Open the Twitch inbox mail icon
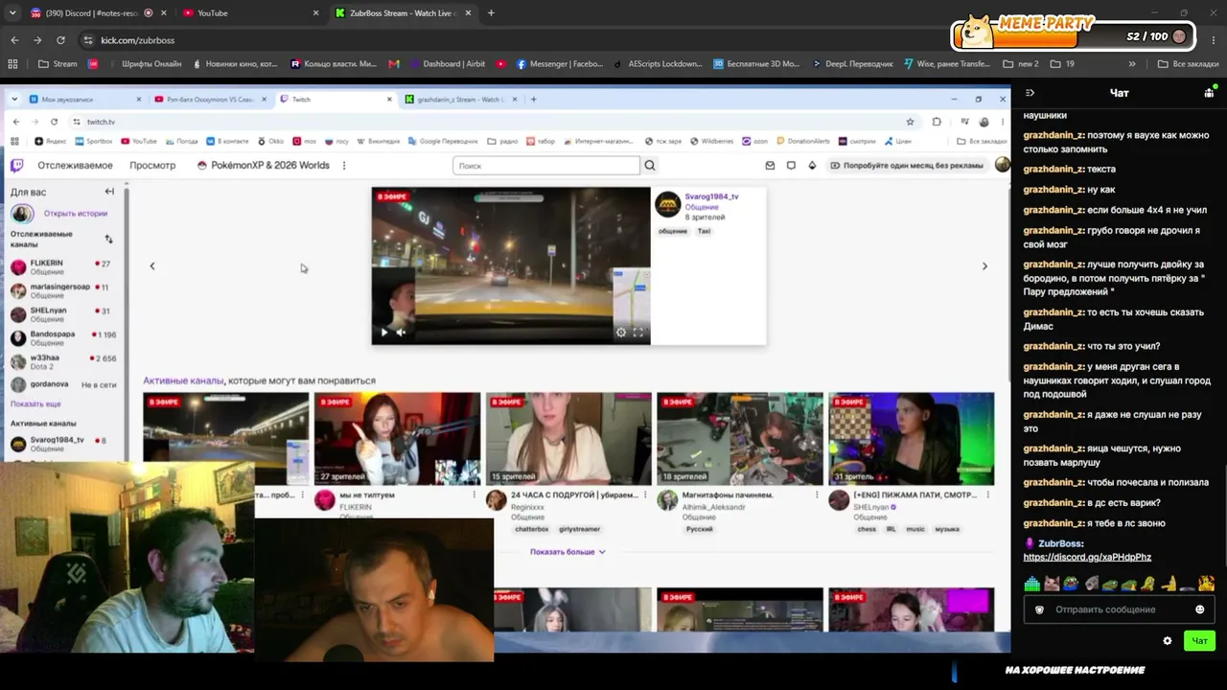 tap(770, 166)
